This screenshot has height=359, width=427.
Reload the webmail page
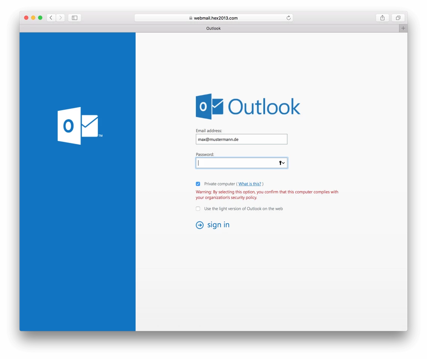pyautogui.click(x=289, y=18)
